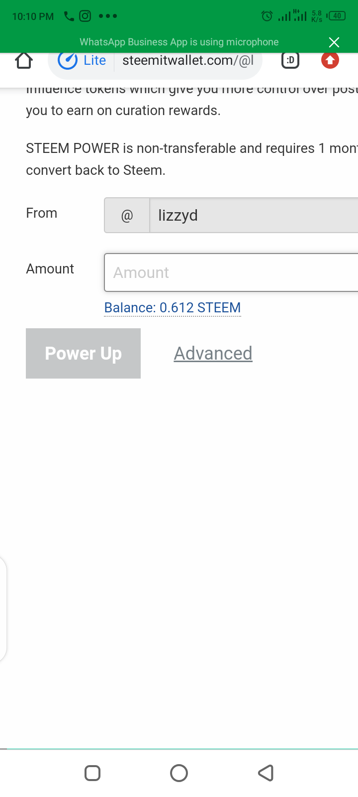Tap the battery indicator icon

[337, 16]
